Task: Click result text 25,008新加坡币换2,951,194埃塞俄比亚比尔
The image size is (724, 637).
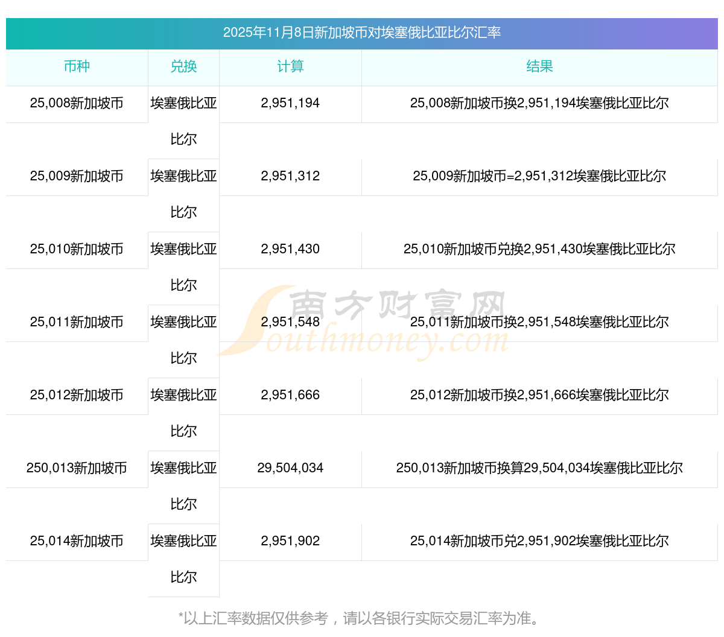Action: tap(539, 103)
